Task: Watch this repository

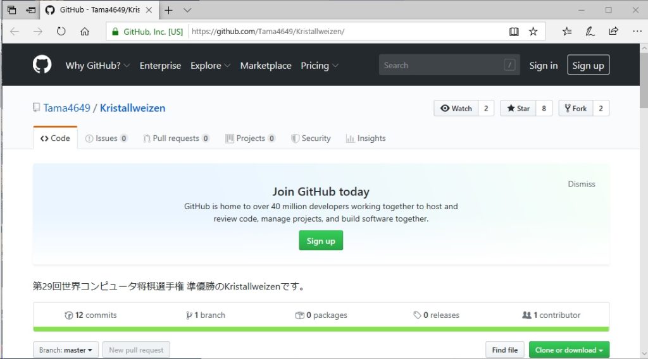Action: pyautogui.click(x=456, y=108)
